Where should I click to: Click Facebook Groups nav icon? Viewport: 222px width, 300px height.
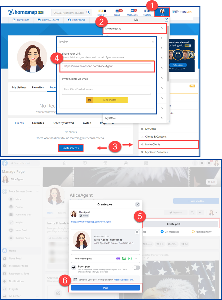tap(126, 163)
